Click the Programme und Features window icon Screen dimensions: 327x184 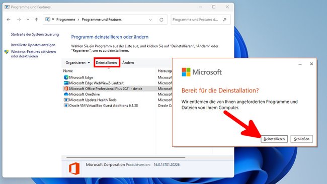click(7, 7)
